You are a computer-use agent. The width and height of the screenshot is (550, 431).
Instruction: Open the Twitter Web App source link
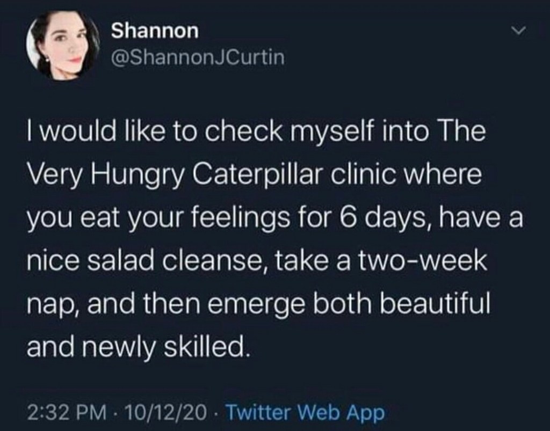pyautogui.click(x=304, y=413)
